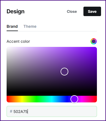
Task: Click the white ring saturation picker handle
Action: (x=64, y=72)
